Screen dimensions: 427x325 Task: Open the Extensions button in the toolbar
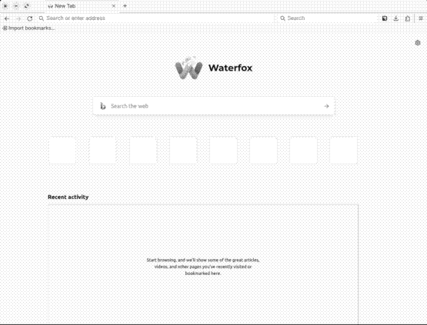pyautogui.click(x=408, y=18)
